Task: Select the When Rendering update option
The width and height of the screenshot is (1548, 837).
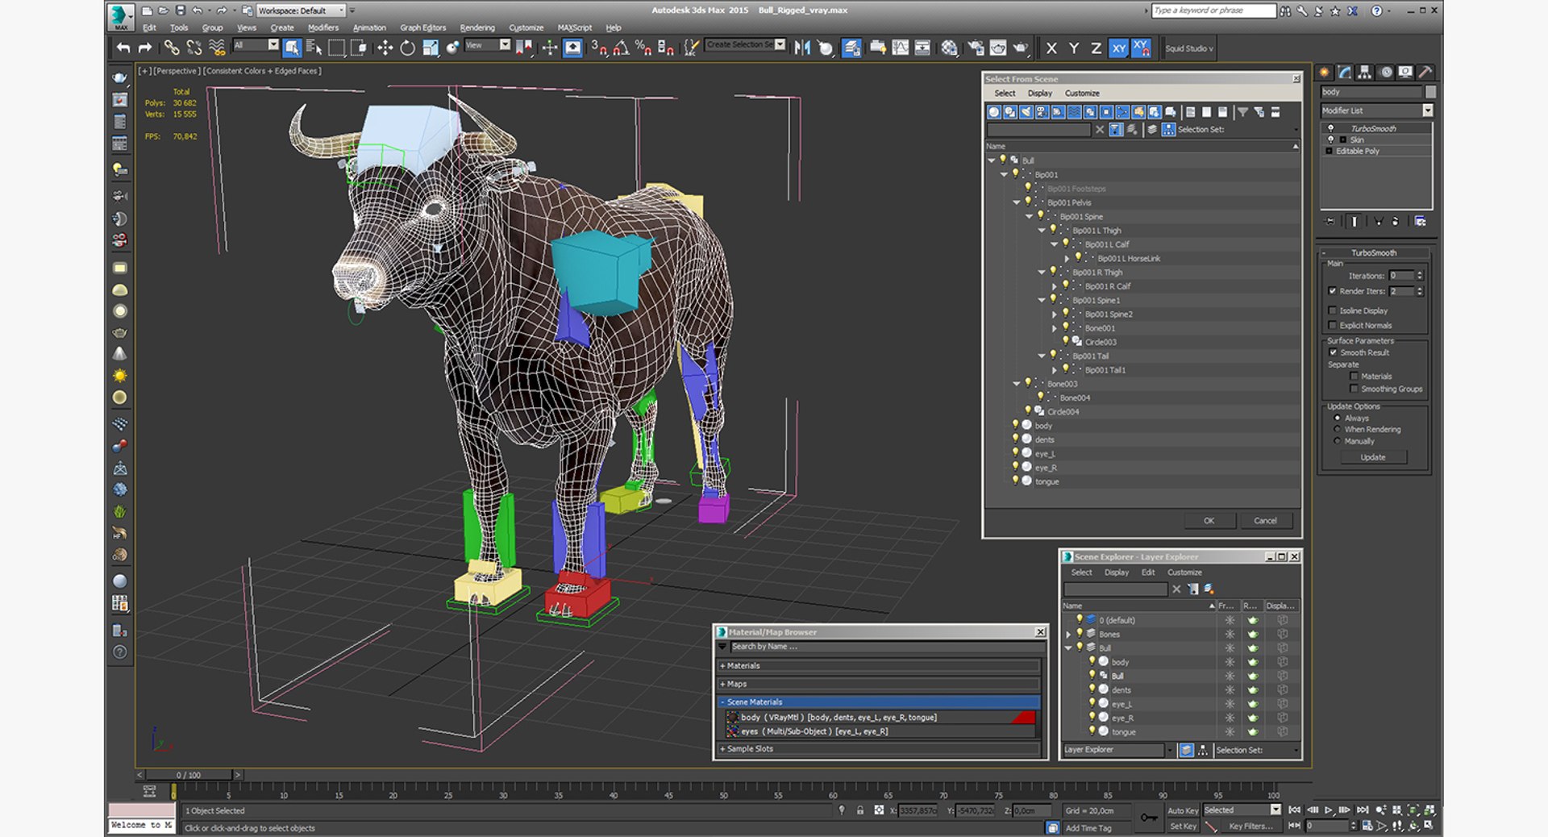Action: coord(1338,430)
